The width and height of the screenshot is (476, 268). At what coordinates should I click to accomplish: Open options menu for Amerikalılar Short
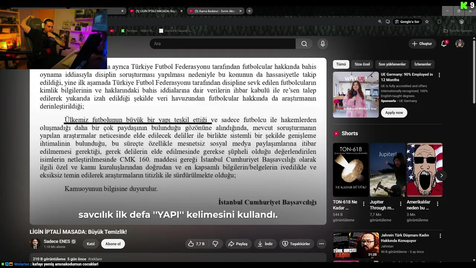click(x=437, y=204)
